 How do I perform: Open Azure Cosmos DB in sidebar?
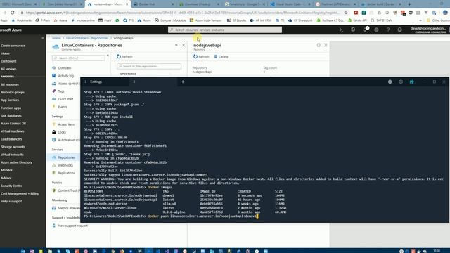tap(13, 124)
